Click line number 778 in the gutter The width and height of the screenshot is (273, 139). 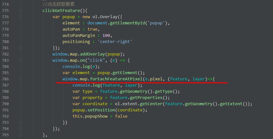(x=5, y=29)
